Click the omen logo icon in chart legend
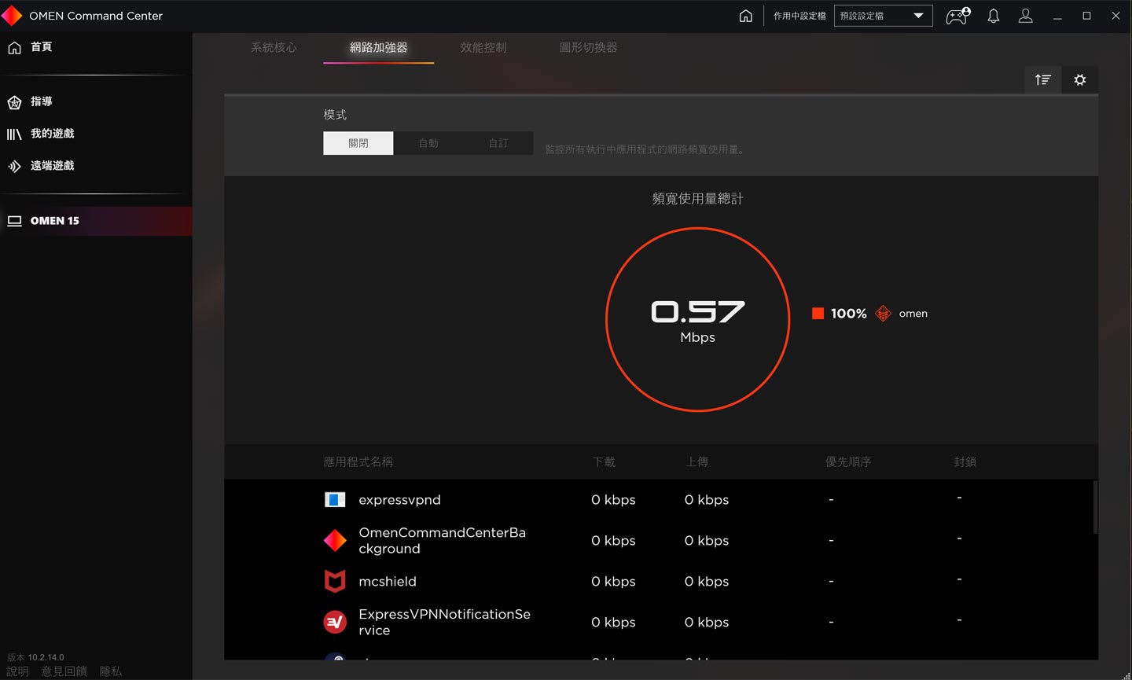This screenshot has width=1132, height=680. 883,314
